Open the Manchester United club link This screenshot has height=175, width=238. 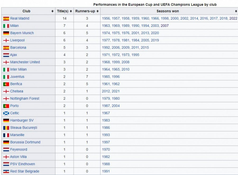tap(25, 62)
